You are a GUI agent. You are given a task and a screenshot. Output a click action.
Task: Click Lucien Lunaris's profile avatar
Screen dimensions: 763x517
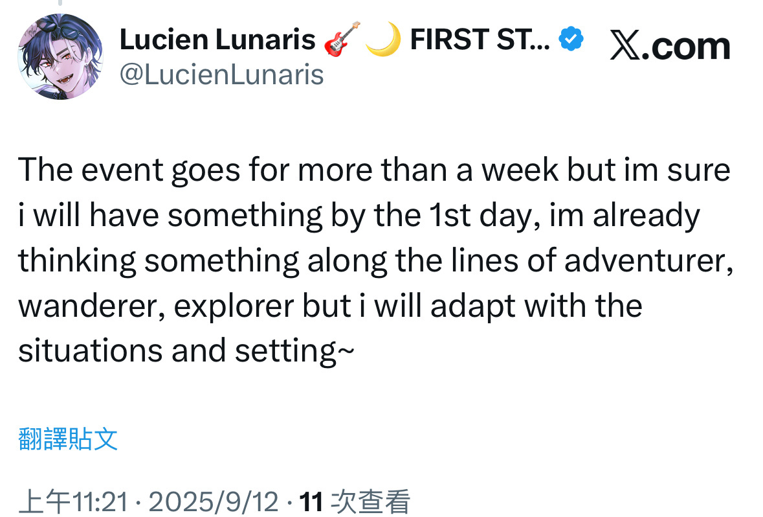(60, 56)
